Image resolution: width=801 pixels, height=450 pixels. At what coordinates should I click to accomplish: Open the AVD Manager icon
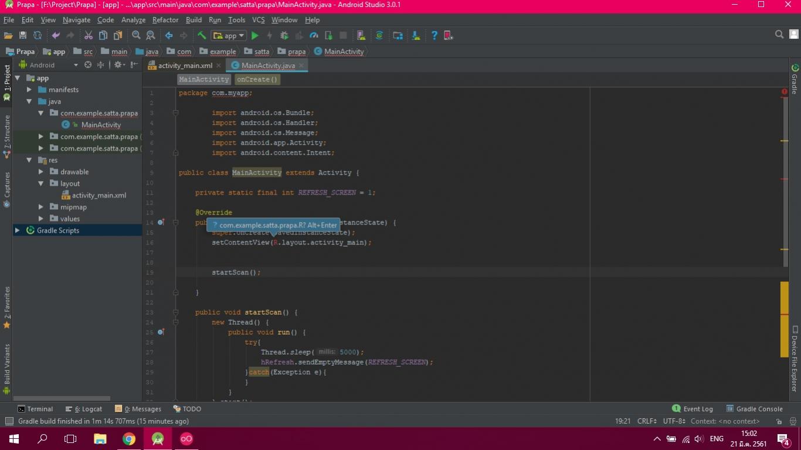(361, 36)
